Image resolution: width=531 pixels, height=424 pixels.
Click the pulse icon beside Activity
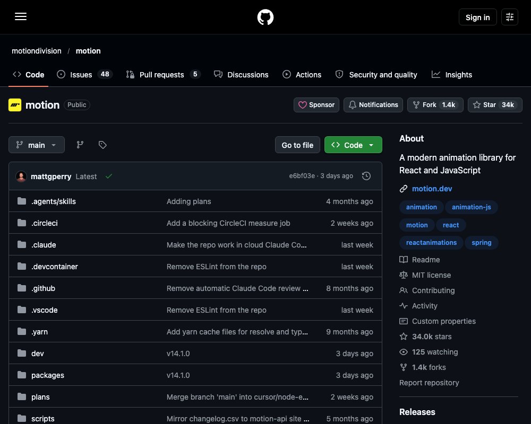coord(404,306)
